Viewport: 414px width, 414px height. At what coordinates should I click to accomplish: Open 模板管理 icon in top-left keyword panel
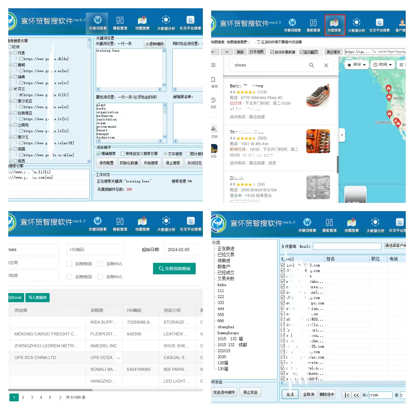pos(120,23)
